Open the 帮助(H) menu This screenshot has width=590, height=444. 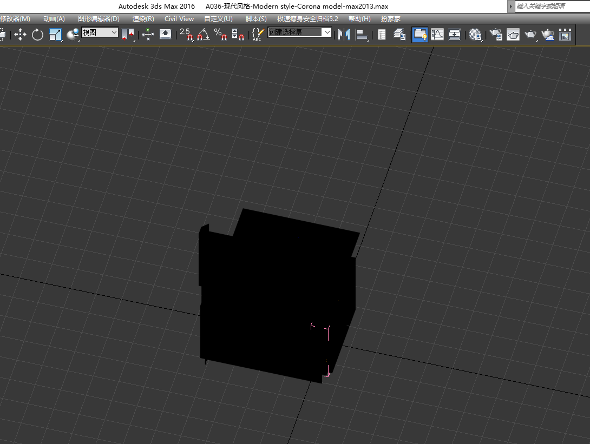click(359, 18)
